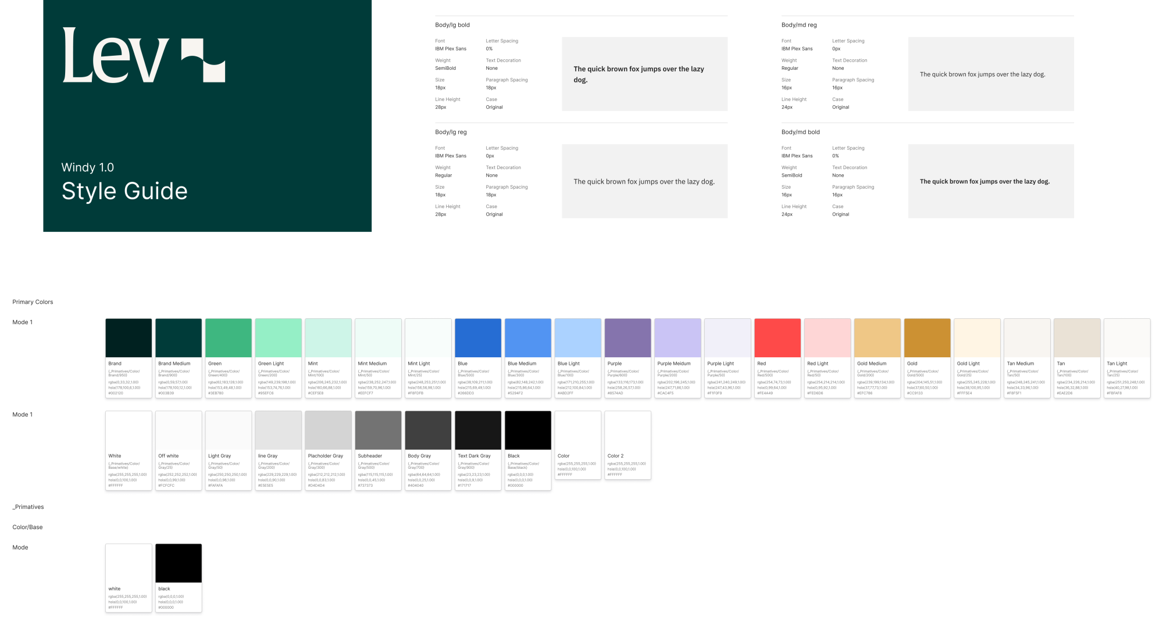
Task: Click the Lev logo mark symbol
Action: tap(203, 60)
